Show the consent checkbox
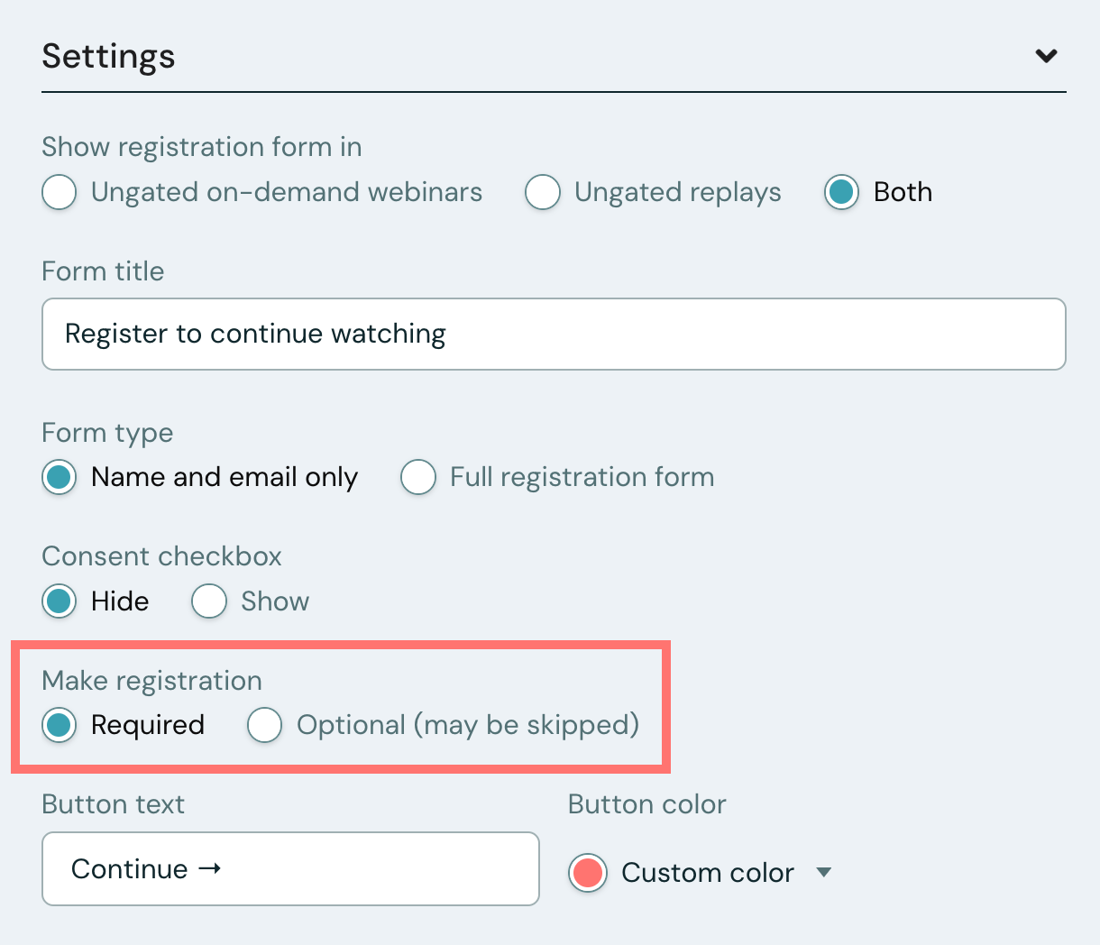 pyautogui.click(x=209, y=601)
